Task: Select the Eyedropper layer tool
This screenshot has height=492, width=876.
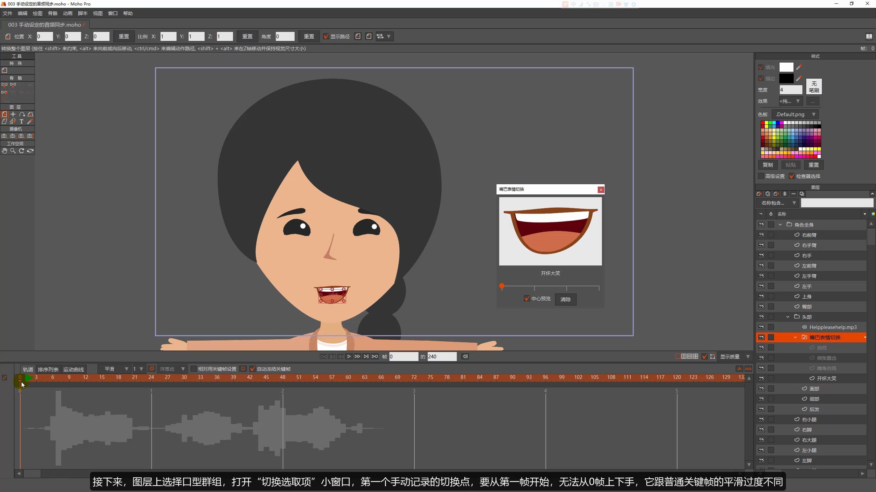Action: coord(30,121)
